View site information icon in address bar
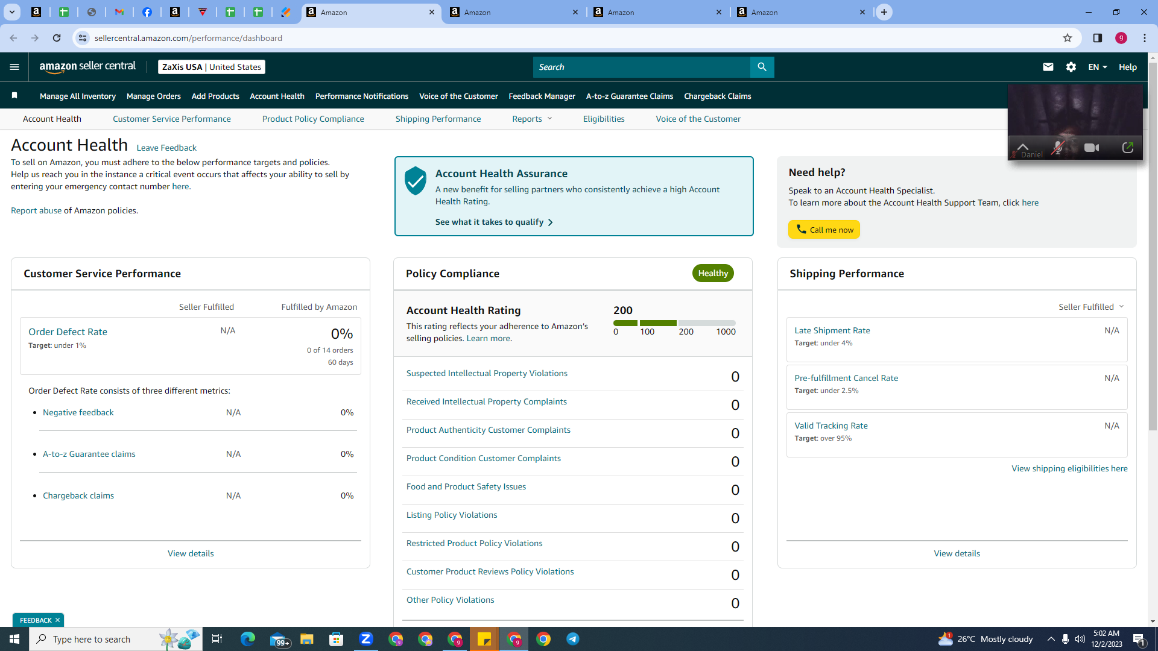The height and width of the screenshot is (651, 1158). pyautogui.click(x=83, y=38)
